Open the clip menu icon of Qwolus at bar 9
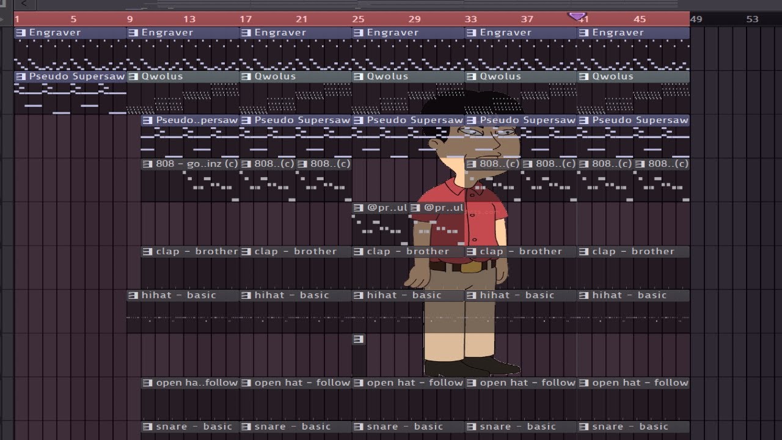 coord(133,76)
